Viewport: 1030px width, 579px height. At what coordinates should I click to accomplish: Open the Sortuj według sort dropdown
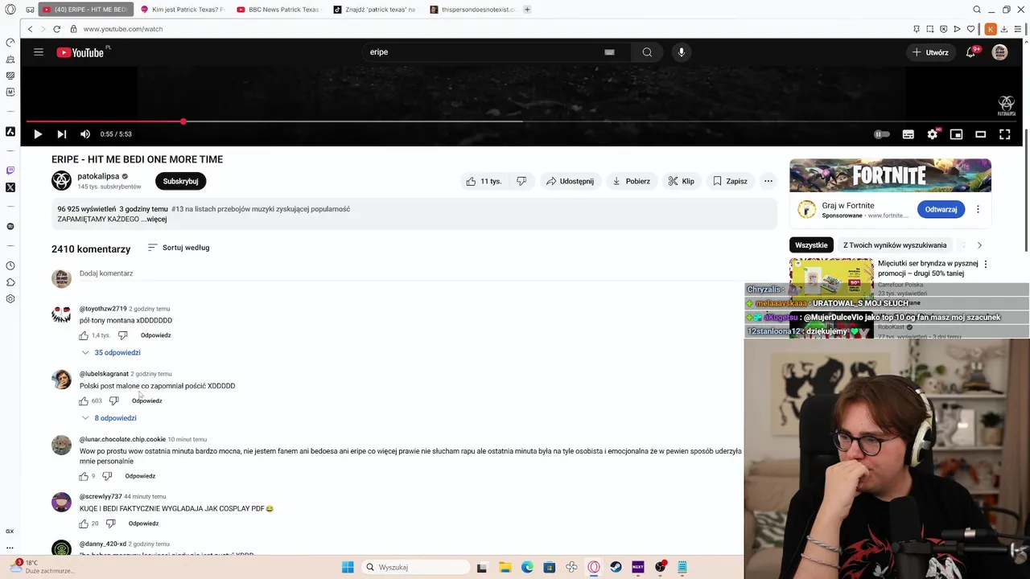tap(179, 248)
